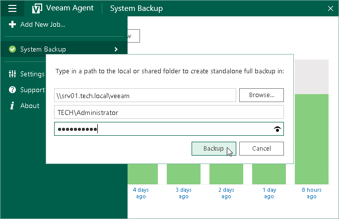Click the Settings sliders icon
The height and width of the screenshot is (219, 339).
(x=12, y=74)
